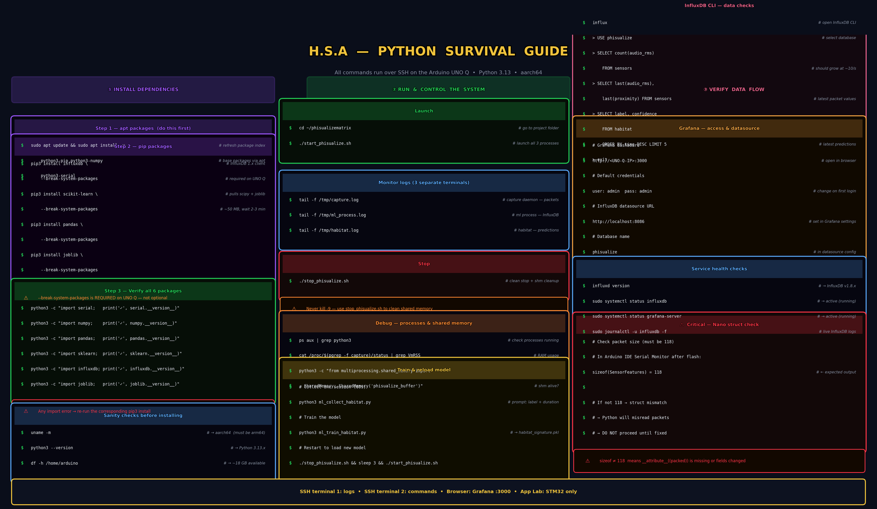877x509 pixels.
Task: Click 'InfluxDB CLI — data checks' heading
Action: [x=719, y=5]
